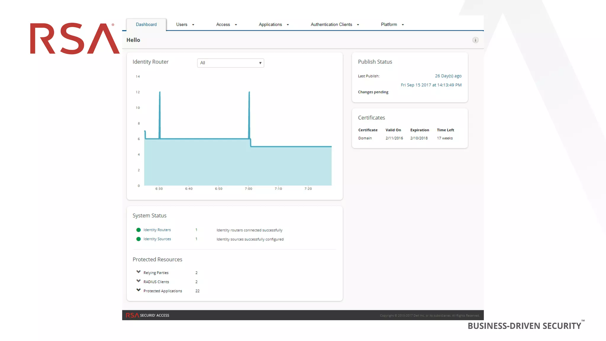Click the Certificate column header

[368, 130]
